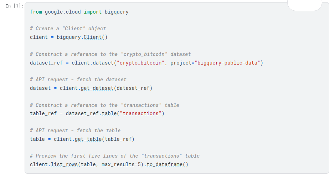Click the "bigquery-public-data" project string

pyautogui.click(x=229, y=63)
